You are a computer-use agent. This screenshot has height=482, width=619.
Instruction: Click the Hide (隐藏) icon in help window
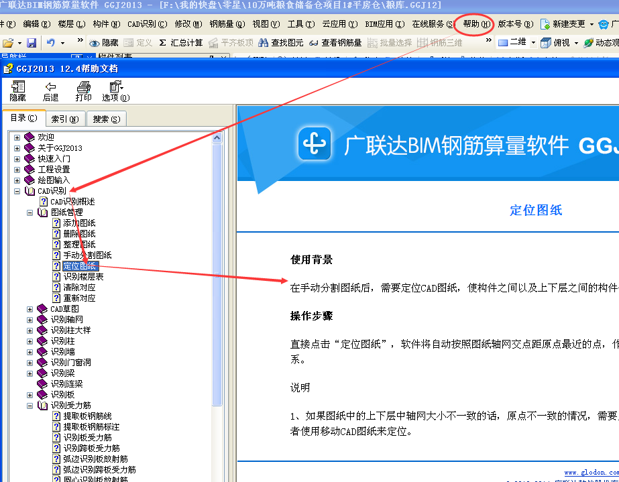(17, 86)
